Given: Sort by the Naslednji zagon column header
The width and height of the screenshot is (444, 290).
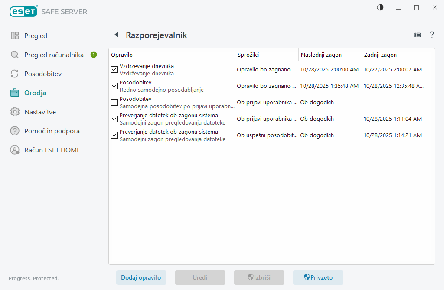Looking at the screenshot, I should 330,55.
